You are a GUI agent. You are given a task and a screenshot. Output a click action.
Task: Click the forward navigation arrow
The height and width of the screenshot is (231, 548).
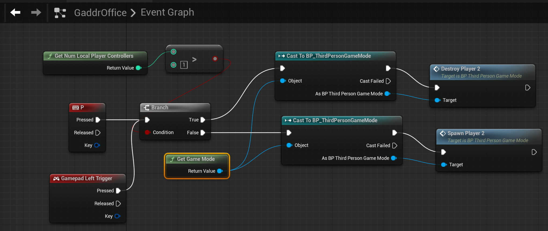[x=36, y=12]
